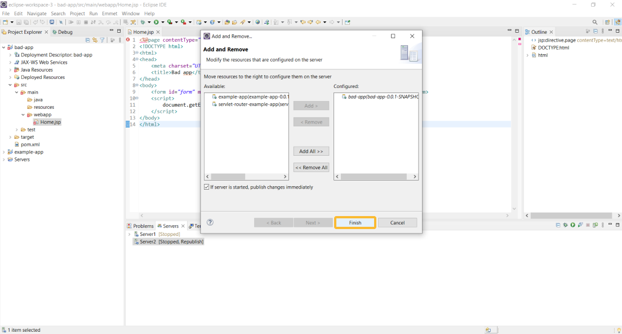Toggle Link with Editor in Project Explorer
622x334 pixels.
[95, 40]
